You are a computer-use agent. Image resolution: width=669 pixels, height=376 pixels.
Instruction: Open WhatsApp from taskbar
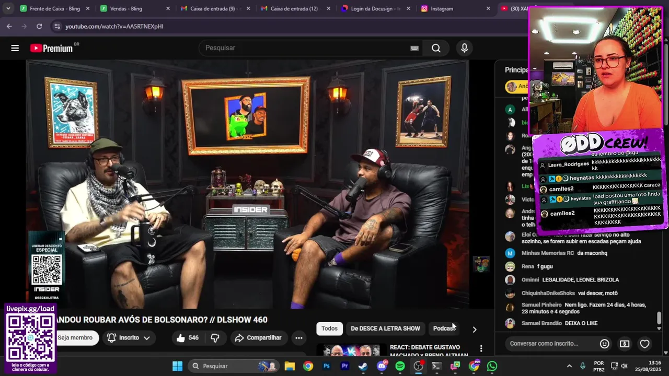click(x=492, y=366)
